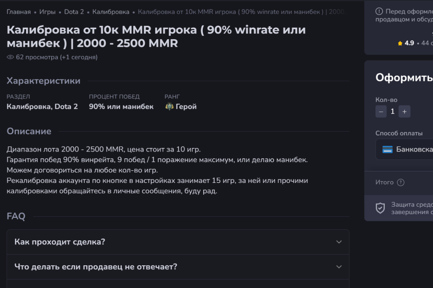Click the info icon in the seller notice

coord(379,12)
